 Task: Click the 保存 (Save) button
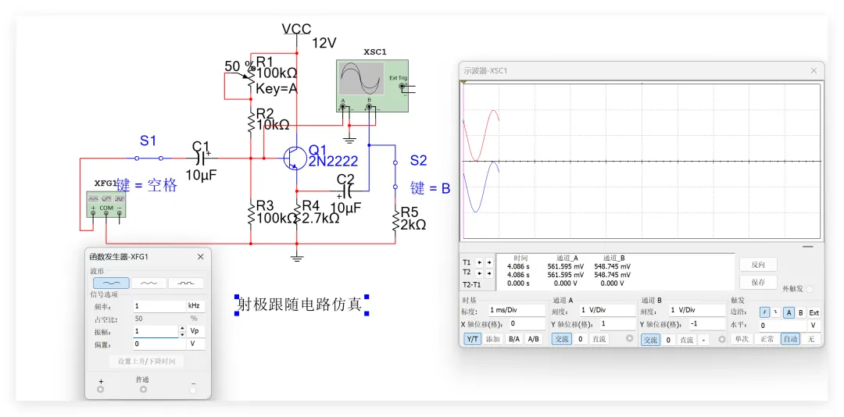(x=758, y=282)
